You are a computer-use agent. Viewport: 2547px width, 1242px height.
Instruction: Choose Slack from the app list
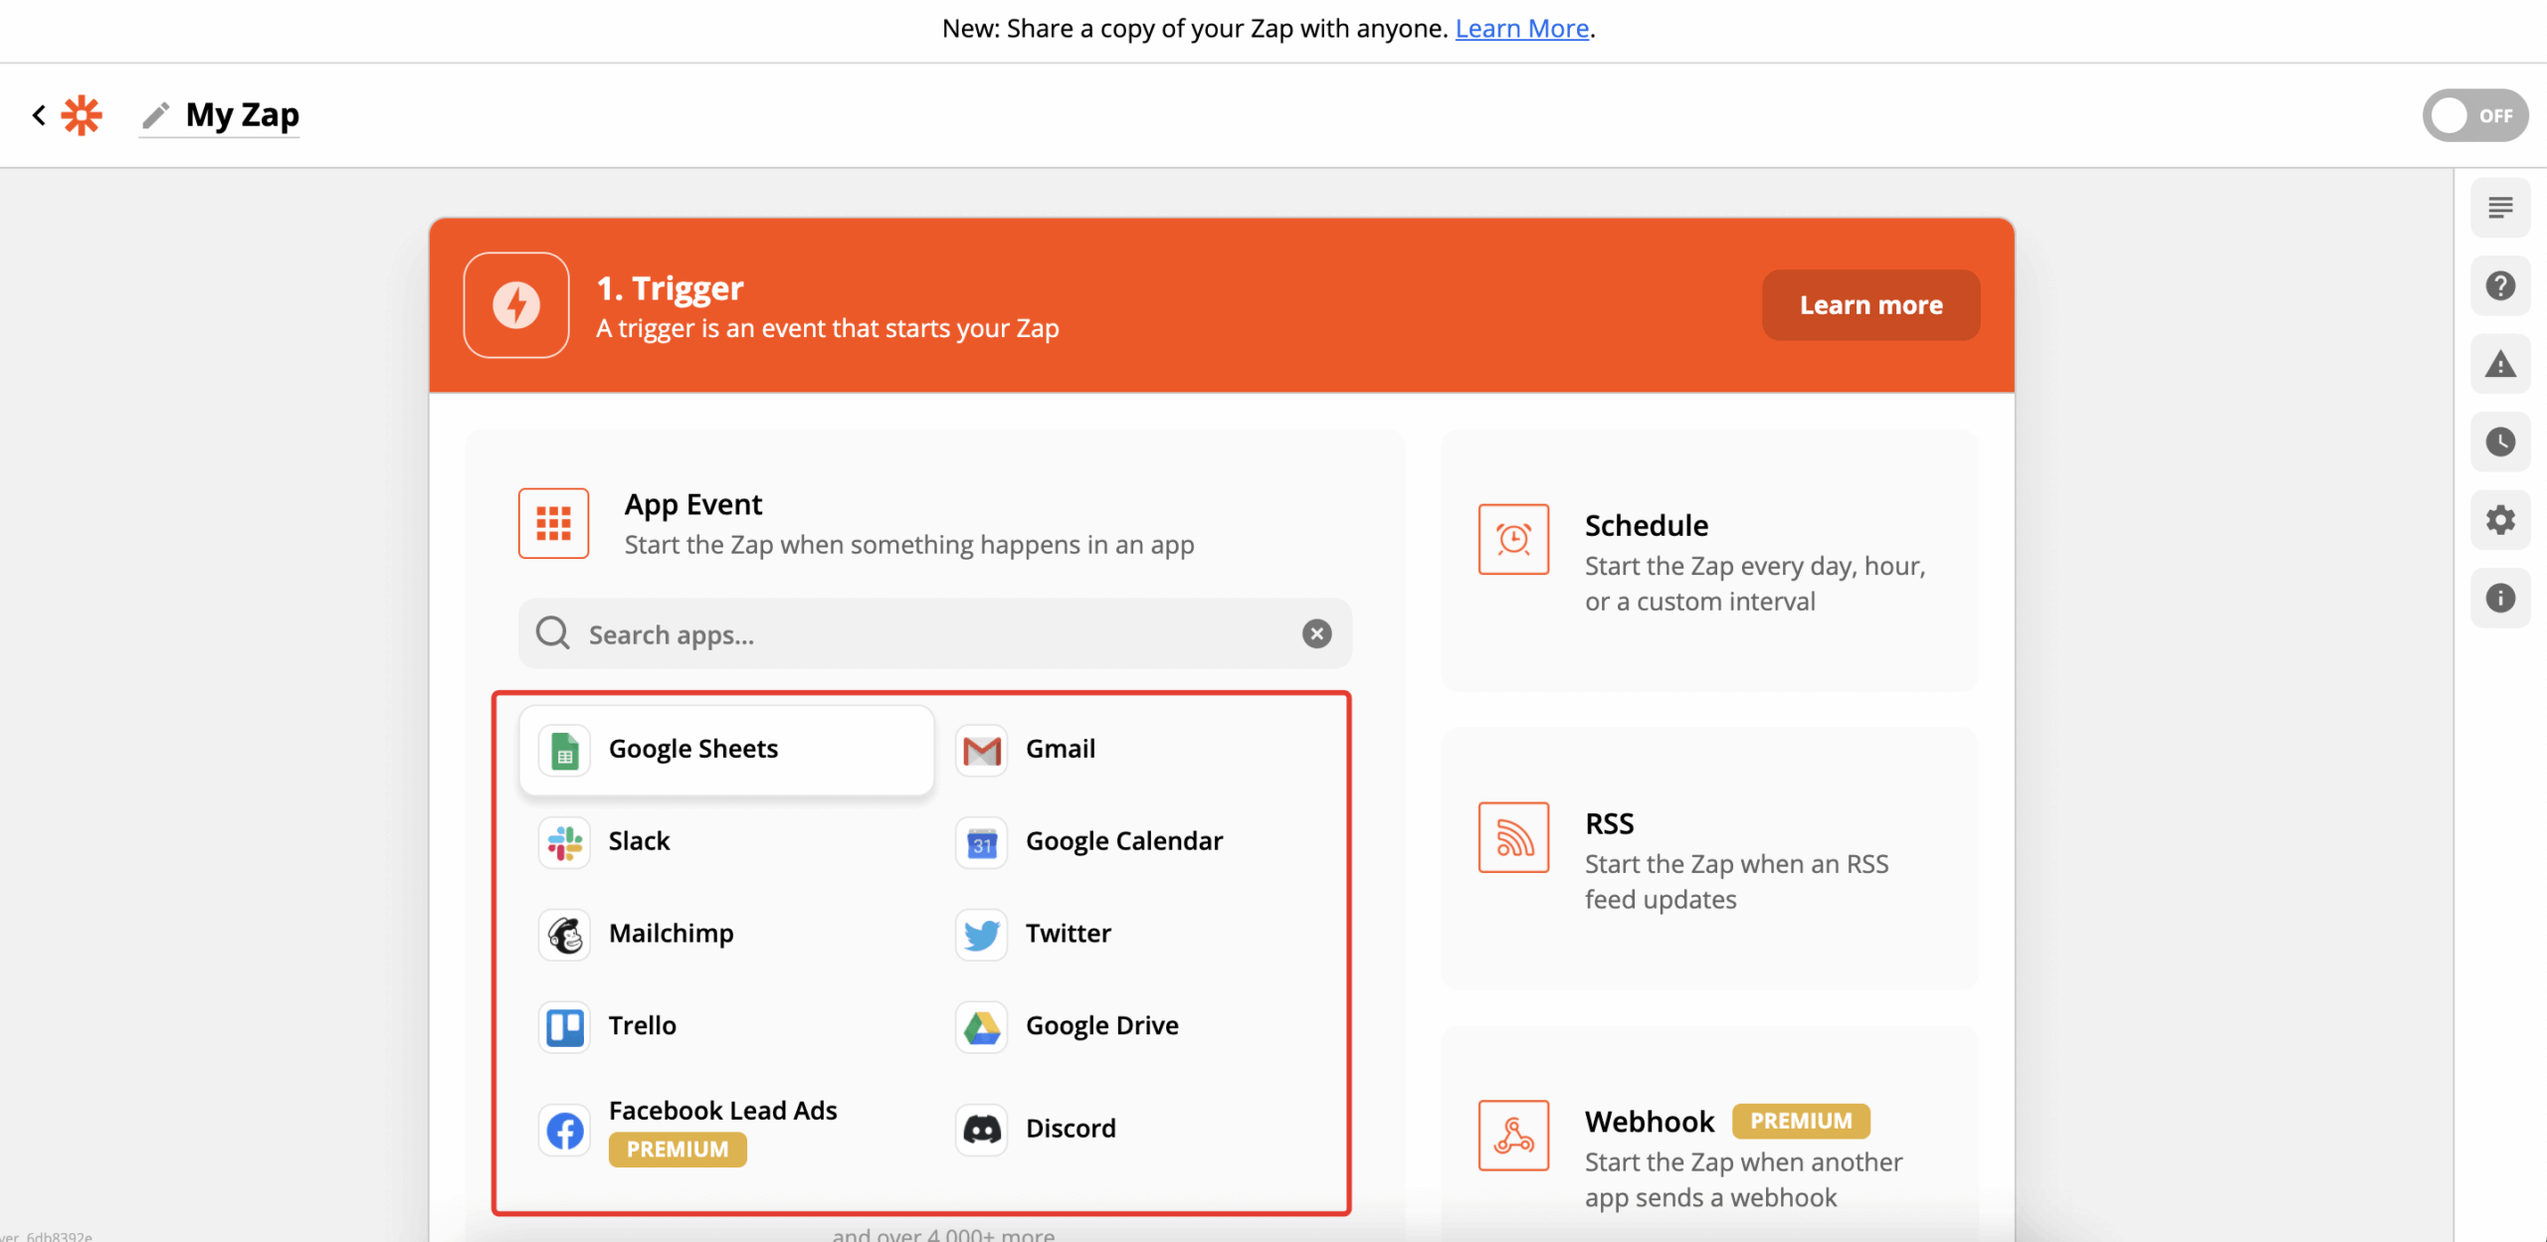(x=639, y=841)
